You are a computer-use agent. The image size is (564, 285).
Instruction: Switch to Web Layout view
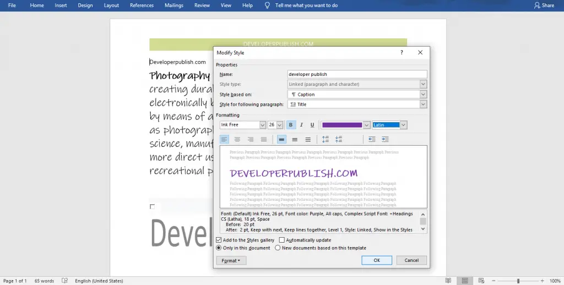point(481,281)
